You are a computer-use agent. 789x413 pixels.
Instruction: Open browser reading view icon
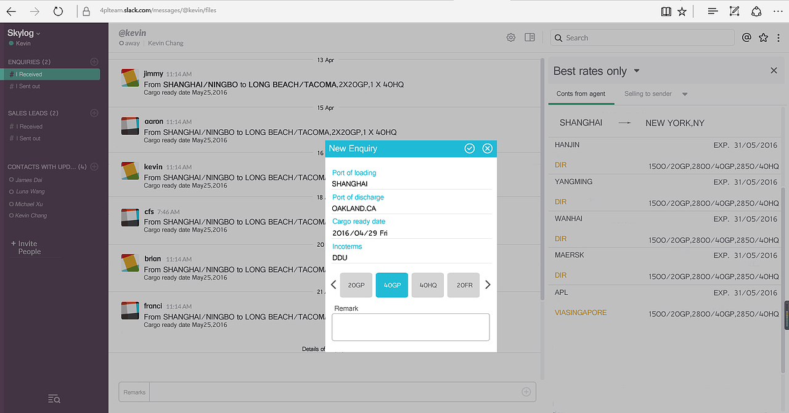coord(666,11)
